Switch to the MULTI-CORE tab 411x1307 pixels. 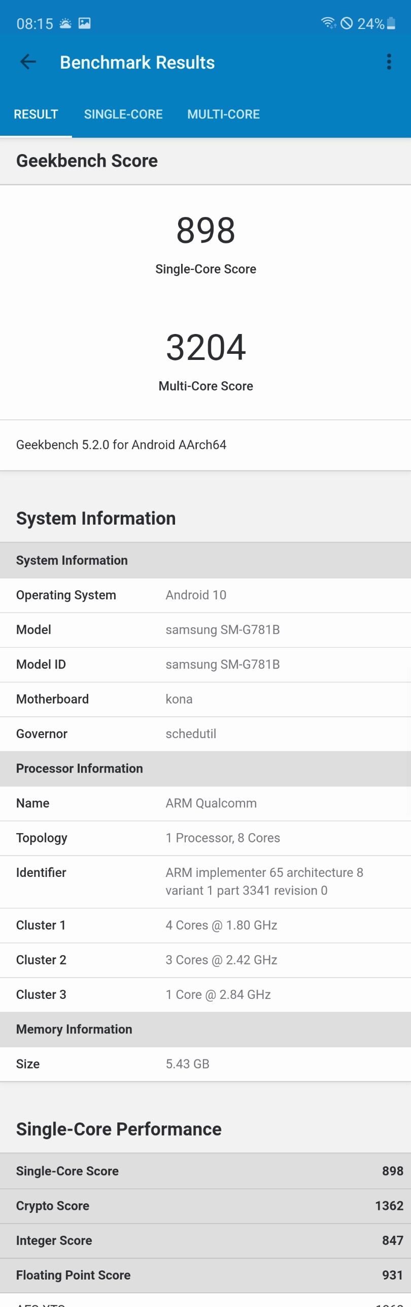pyautogui.click(x=224, y=114)
